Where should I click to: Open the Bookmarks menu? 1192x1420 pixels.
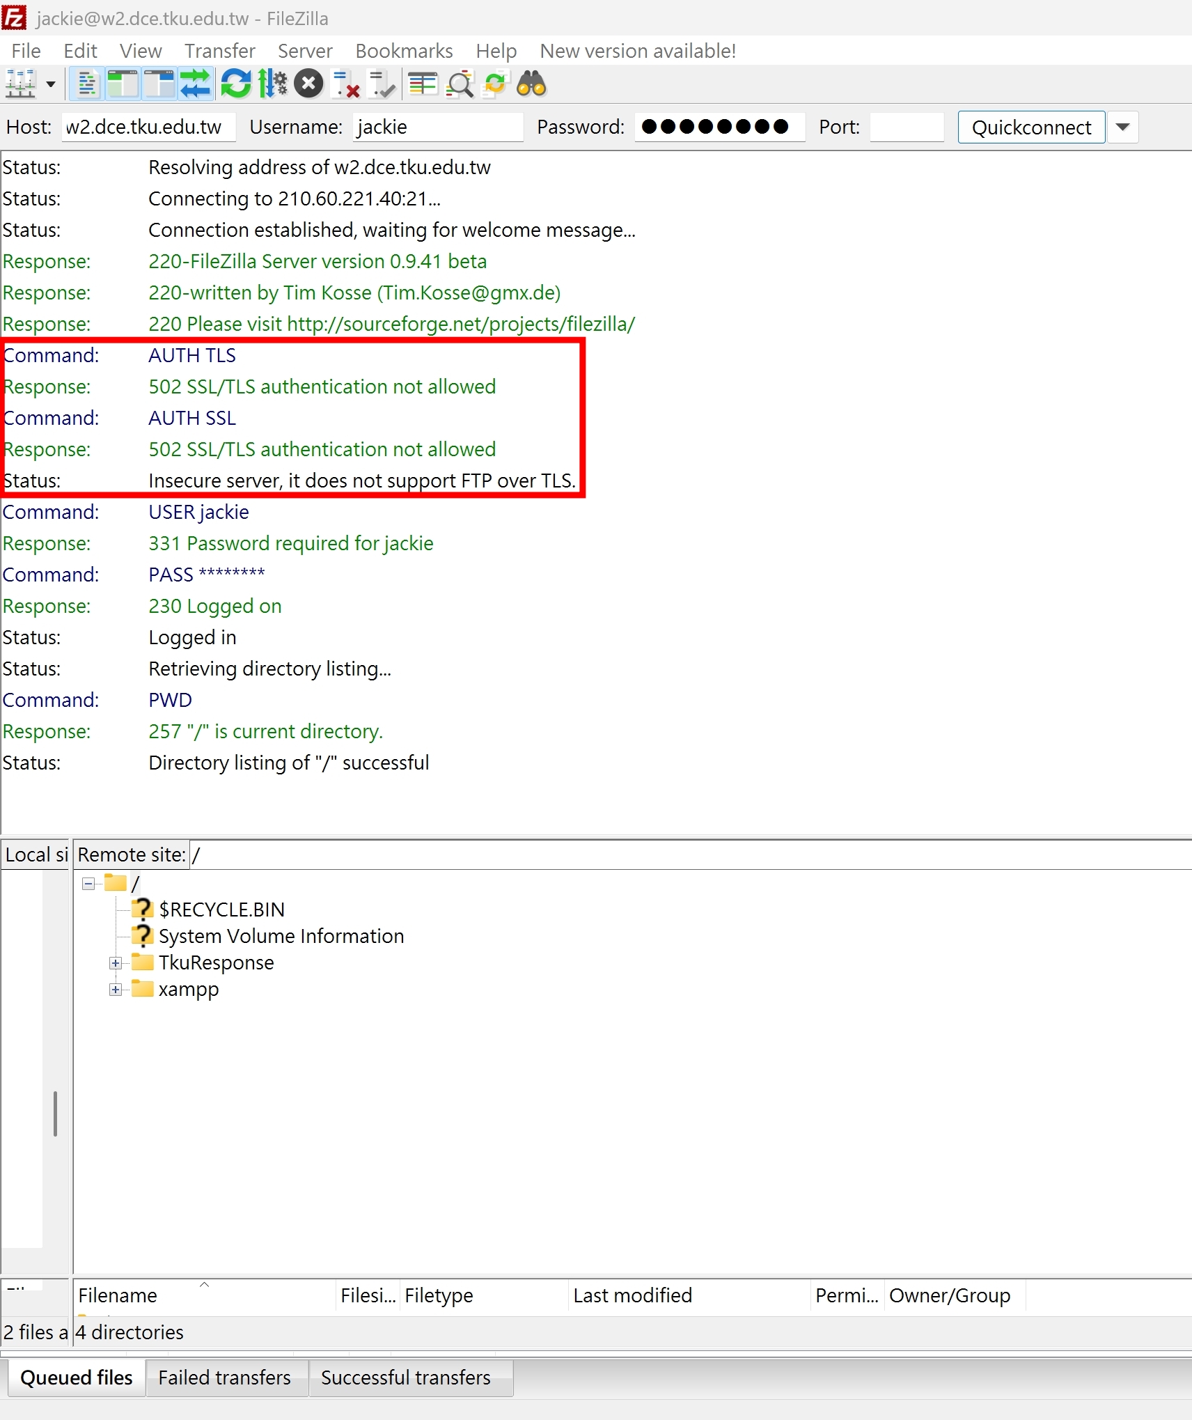(x=404, y=51)
